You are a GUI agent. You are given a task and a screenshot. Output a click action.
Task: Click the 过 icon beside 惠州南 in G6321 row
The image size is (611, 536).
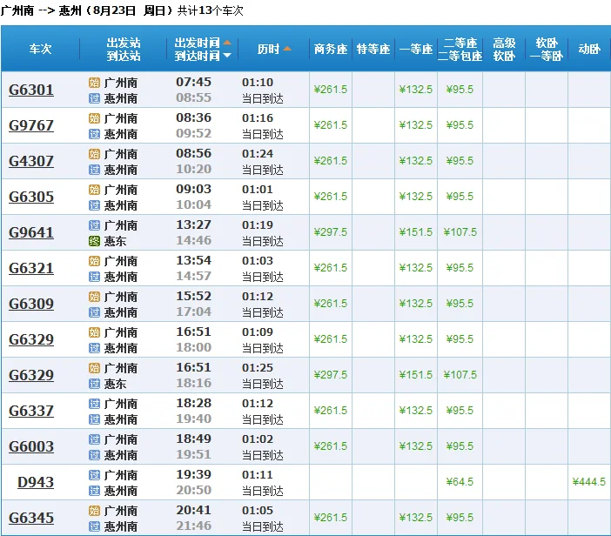click(x=94, y=277)
